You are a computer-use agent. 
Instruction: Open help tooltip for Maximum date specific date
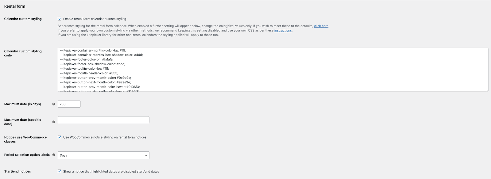point(54,122)
